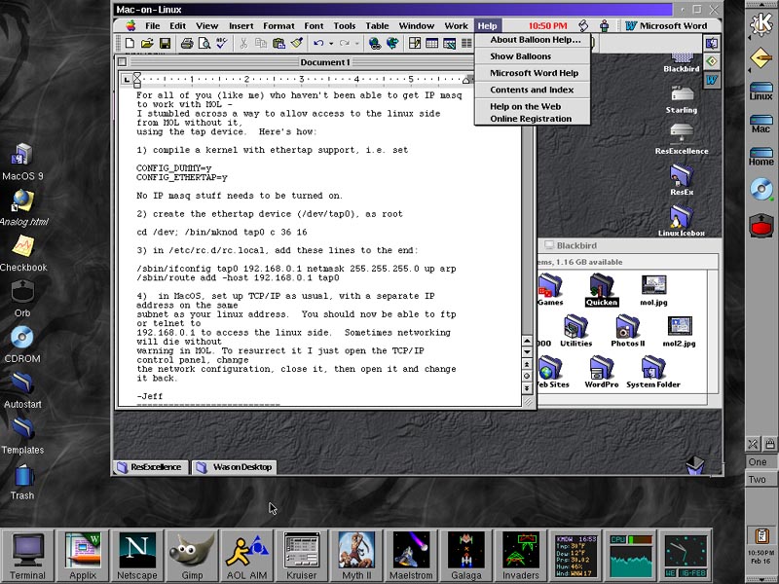
Task: Launch AOL AIM from the dock
Action: pos(247,555)
